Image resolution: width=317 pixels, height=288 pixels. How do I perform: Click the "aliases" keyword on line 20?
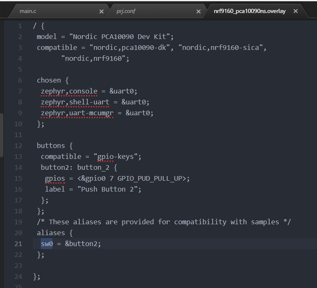tap(51, 233)
